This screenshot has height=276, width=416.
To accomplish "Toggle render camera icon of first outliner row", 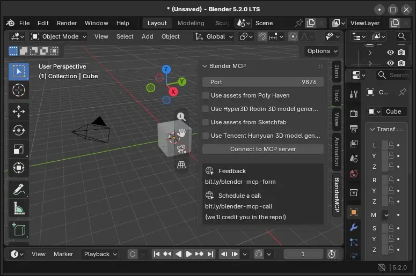I will tap(401, 52).
